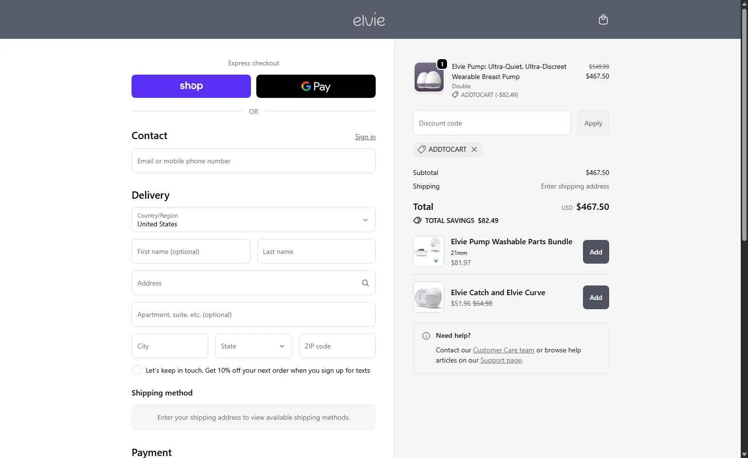The width and height of the screenshot is (748, 458).
Task: Click the struck-through $64.98 price
Action: click(x=482, y=303)
